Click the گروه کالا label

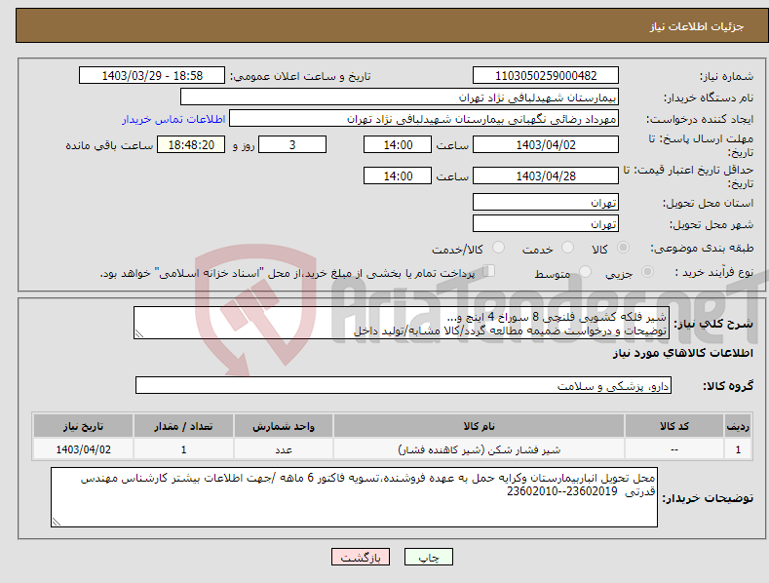click(x=728, y=386)
